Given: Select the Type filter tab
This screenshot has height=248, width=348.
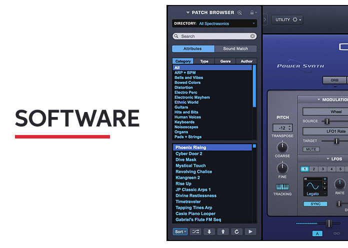Looking at the screenshot, I should [204, 61].
